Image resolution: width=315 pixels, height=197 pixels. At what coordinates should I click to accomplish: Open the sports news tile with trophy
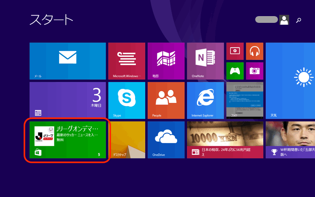290,140
